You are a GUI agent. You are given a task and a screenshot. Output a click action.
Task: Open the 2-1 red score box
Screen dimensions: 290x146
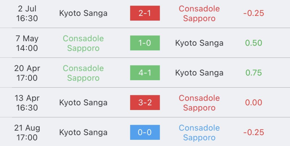[145, 13]
